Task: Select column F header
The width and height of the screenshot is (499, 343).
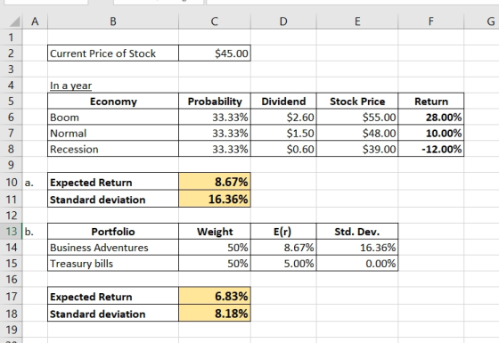Action: (431, 21)
